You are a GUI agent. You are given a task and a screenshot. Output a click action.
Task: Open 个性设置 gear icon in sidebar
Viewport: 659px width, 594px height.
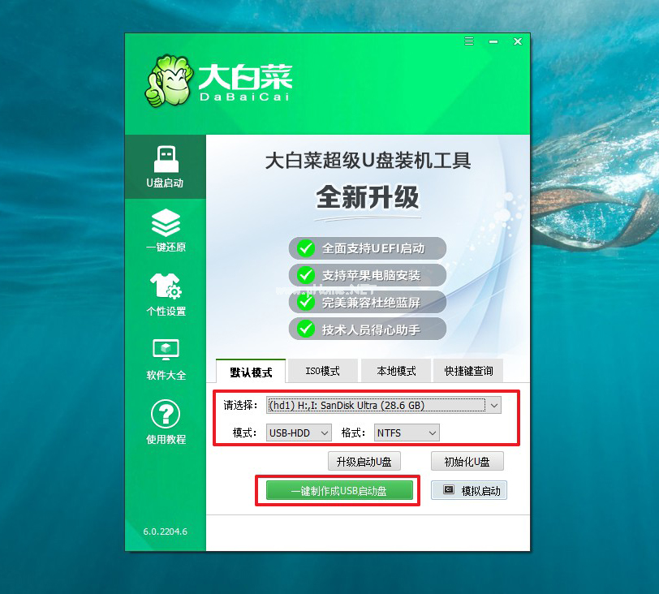pyautogui.click(x=165, y=292)
